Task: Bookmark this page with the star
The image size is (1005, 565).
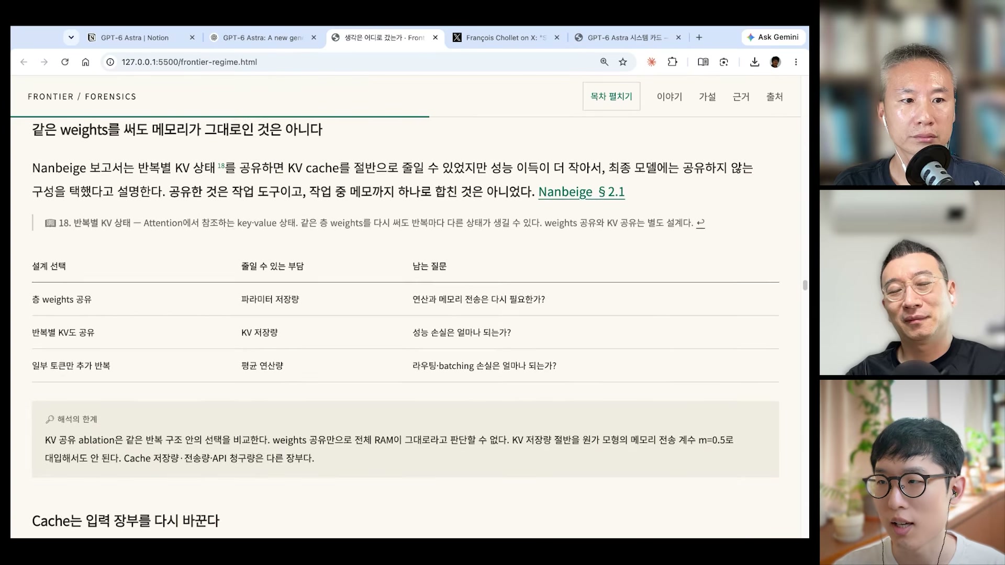Action: point(623,62)
